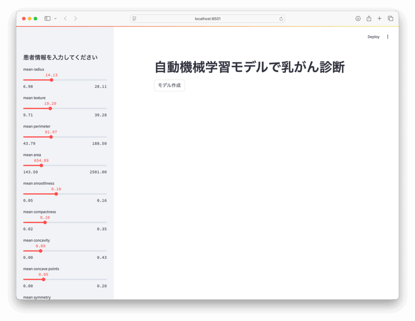Click the page settings icon in address bar

135,19
